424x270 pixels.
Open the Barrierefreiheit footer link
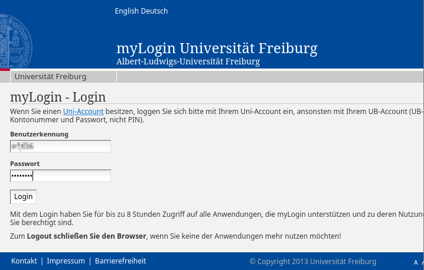(120, 261)
